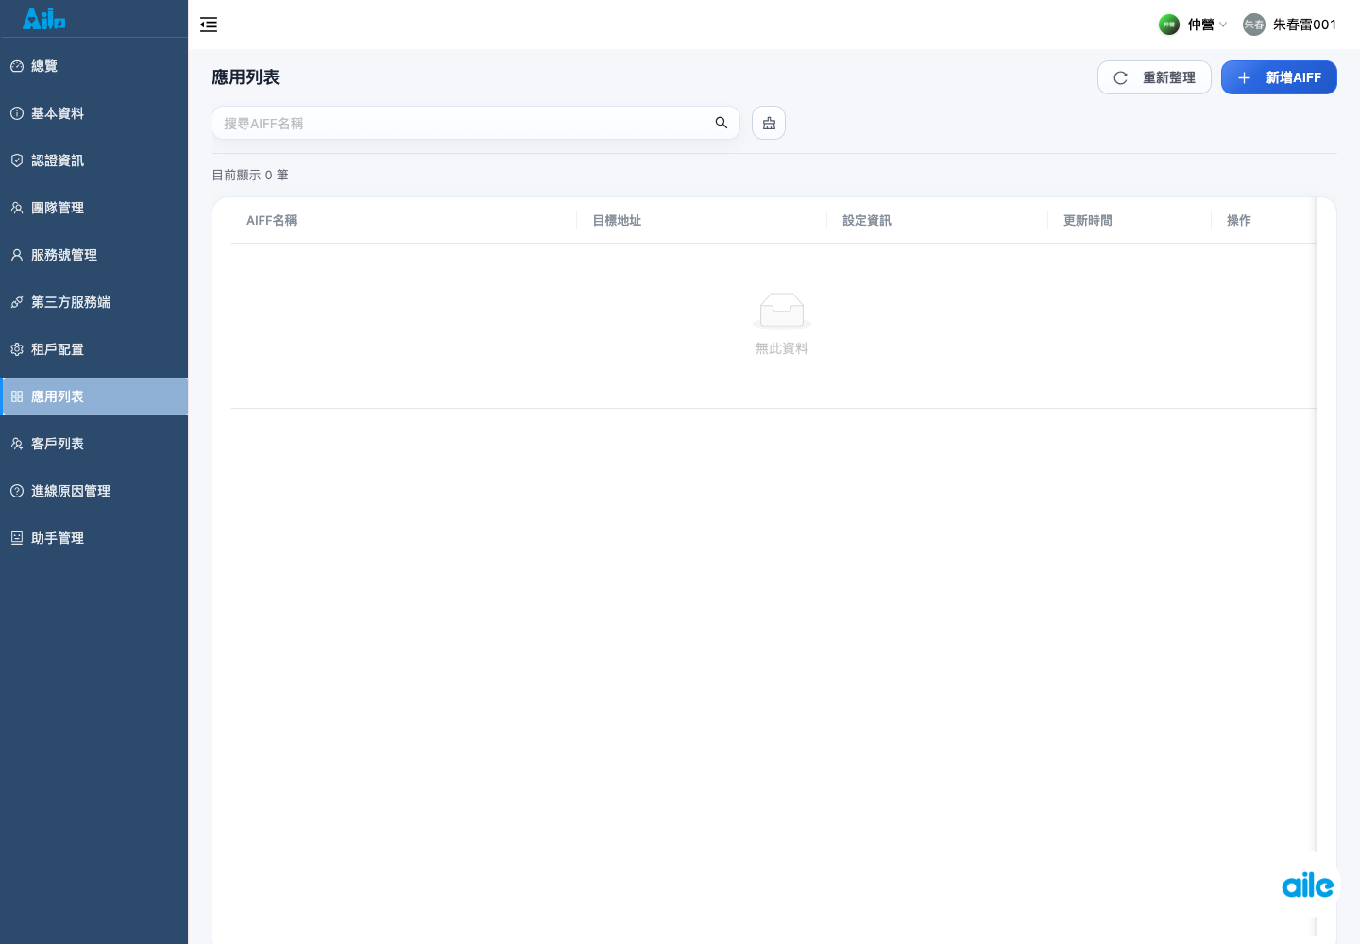Select 團隊管理 menu entry
Screen dimensions: 1360x944
coord(94,208)
